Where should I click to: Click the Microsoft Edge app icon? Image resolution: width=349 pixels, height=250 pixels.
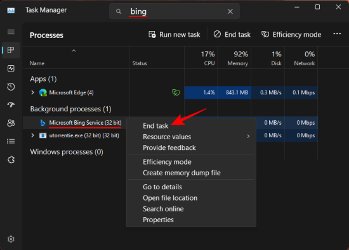(43, 92)
